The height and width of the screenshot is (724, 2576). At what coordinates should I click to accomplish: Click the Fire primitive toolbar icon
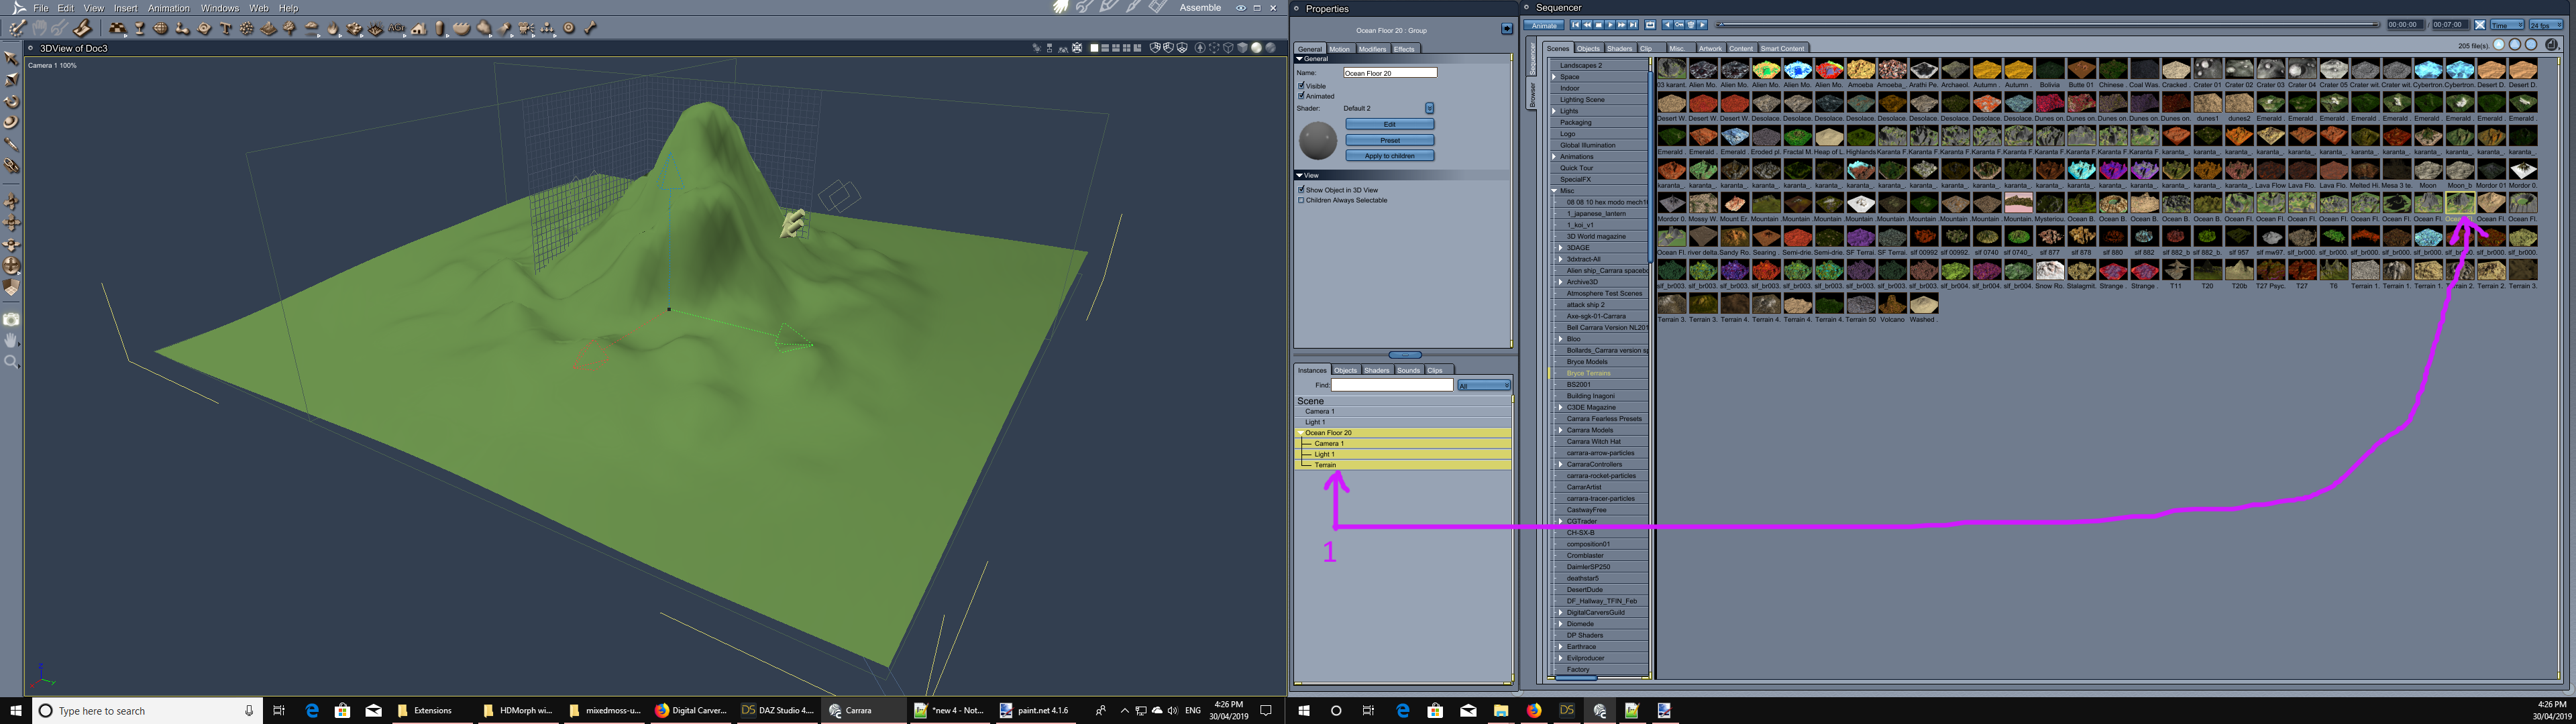coord(333,29)
